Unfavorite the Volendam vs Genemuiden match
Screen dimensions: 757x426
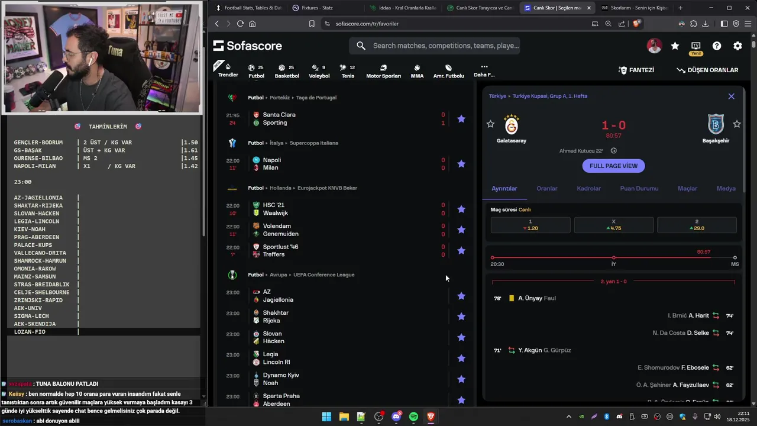point(461,230)
